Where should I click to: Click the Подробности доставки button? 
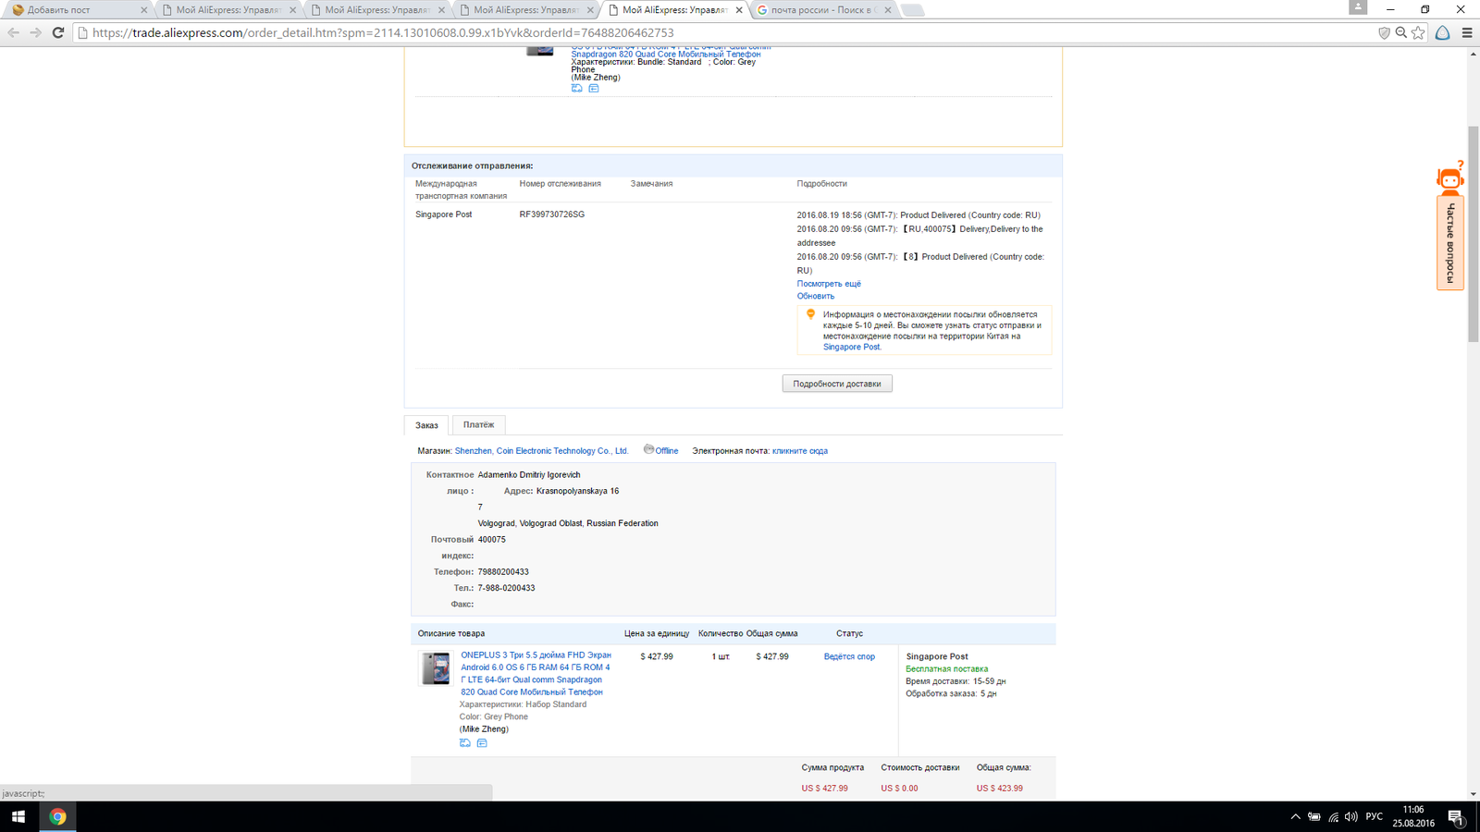point(837,384)
